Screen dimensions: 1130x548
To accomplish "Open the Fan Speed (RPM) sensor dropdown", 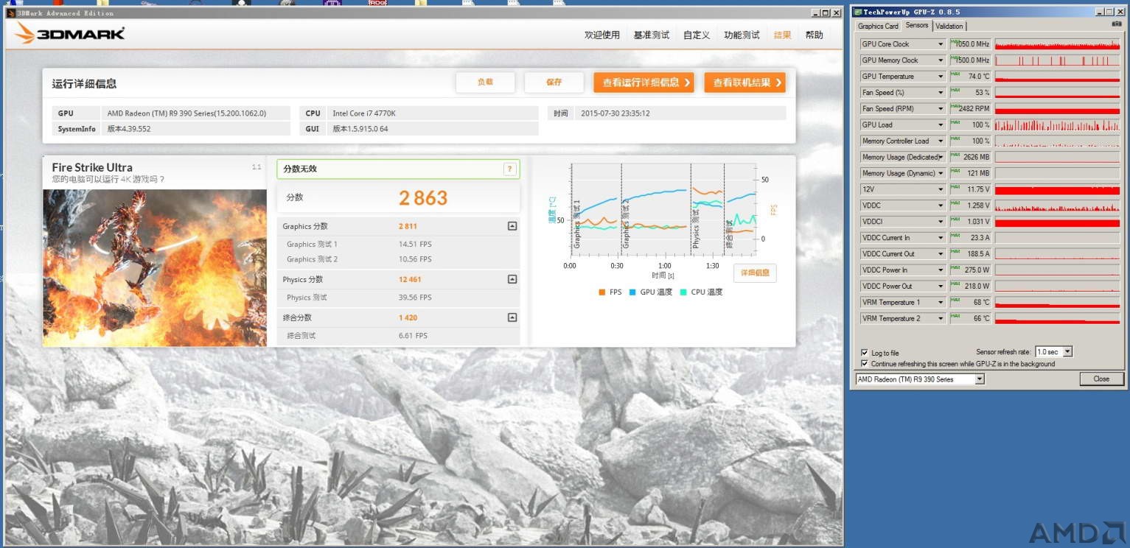I will pyautogui.click(x=940, y=109).
